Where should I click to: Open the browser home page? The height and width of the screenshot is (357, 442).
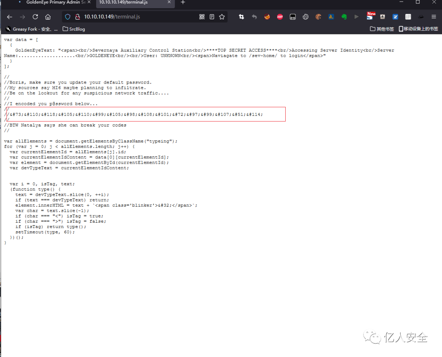(48, 17)
